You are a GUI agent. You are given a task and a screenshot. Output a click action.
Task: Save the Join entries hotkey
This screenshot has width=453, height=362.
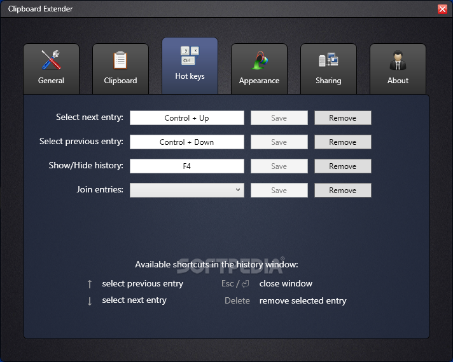tap(279, 190)
